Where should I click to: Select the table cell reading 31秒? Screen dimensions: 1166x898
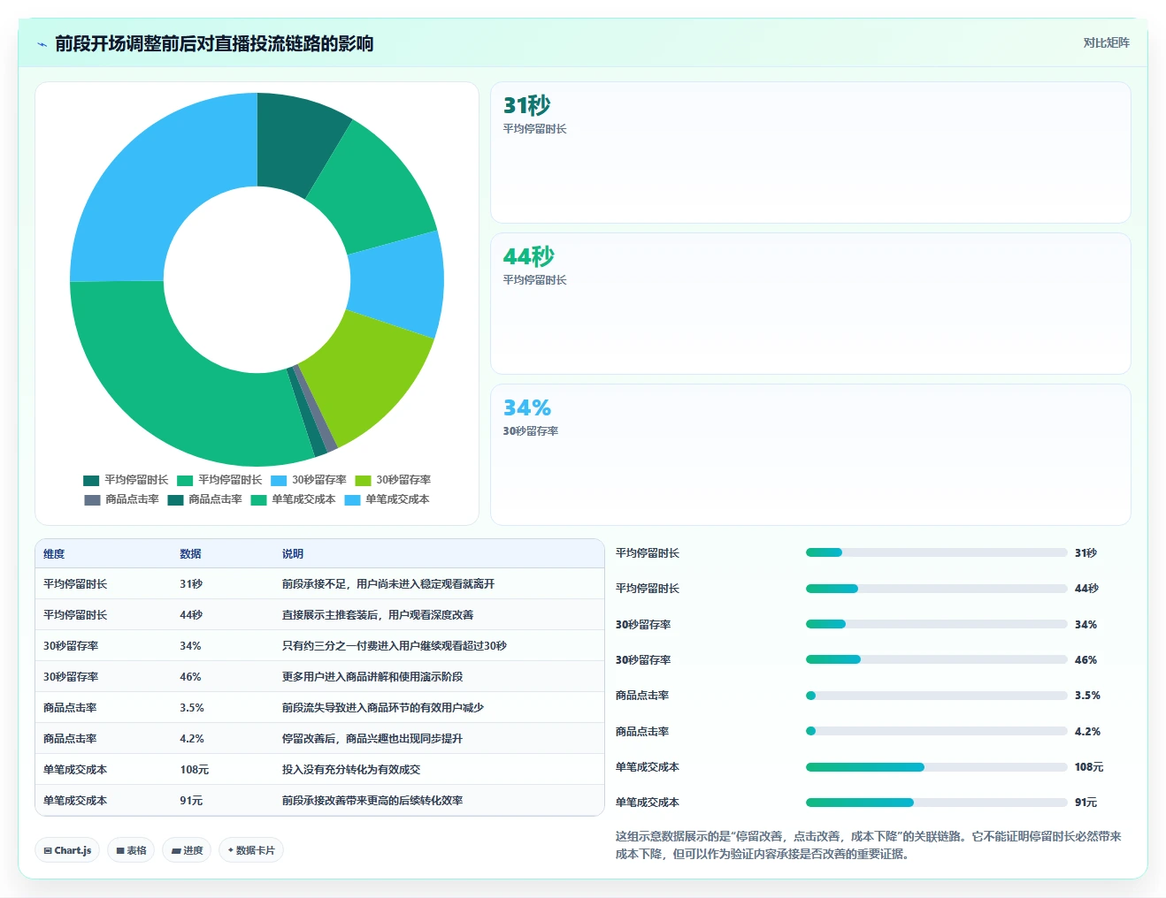[x=191, y=584]
